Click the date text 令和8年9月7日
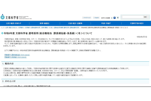 click(142, 37)
